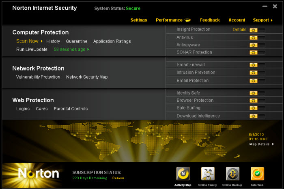Open the Activity Map icon

183,174
